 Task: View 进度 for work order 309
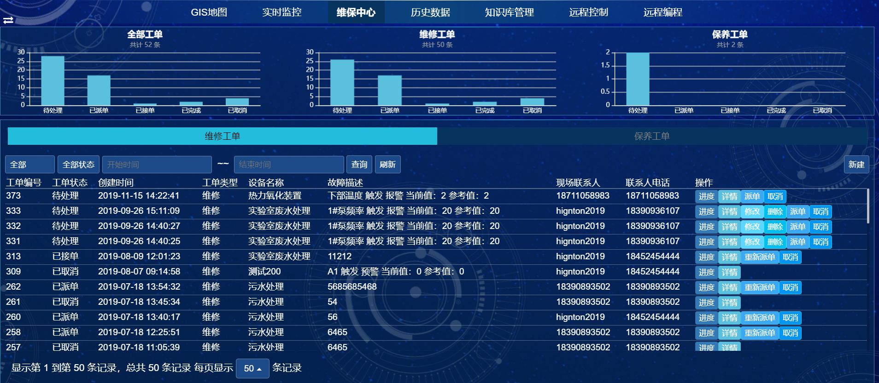tap(706, 272)
